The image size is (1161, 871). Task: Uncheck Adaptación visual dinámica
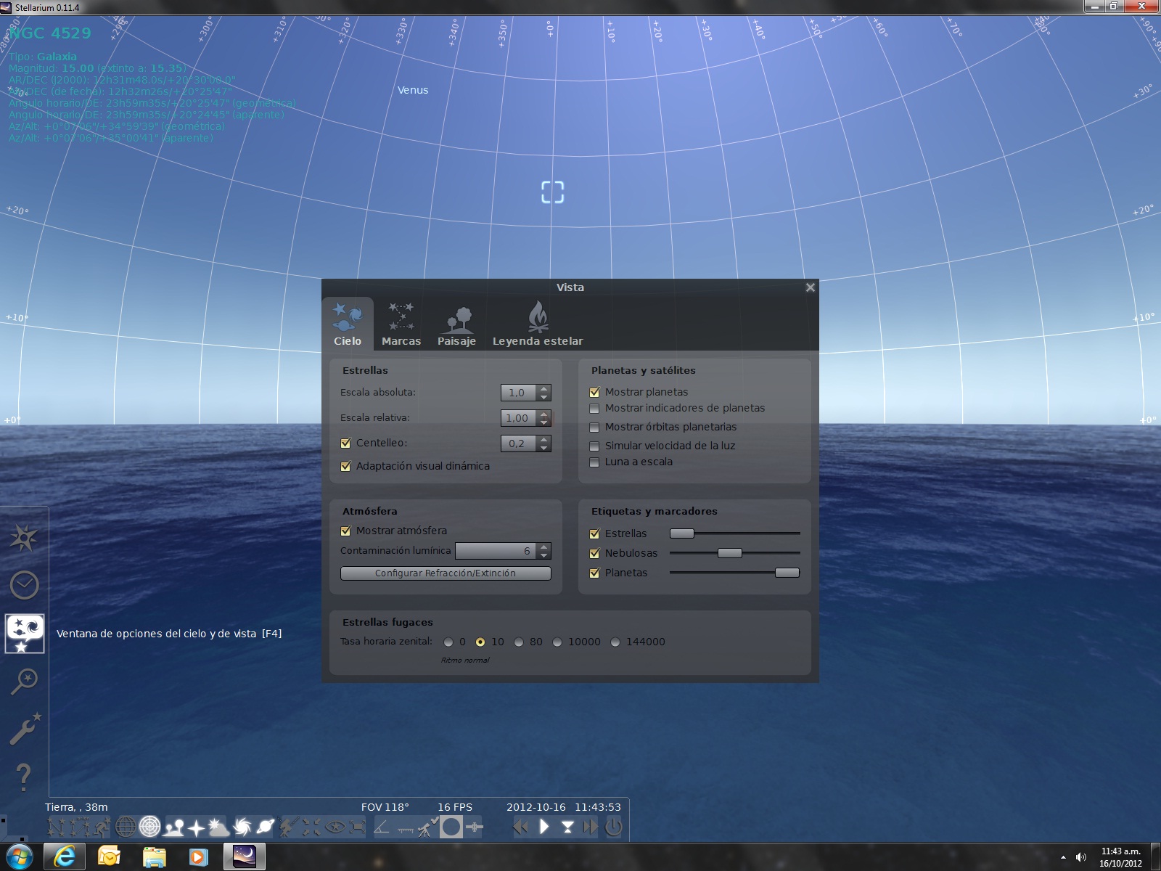click(x=345, y=466)
